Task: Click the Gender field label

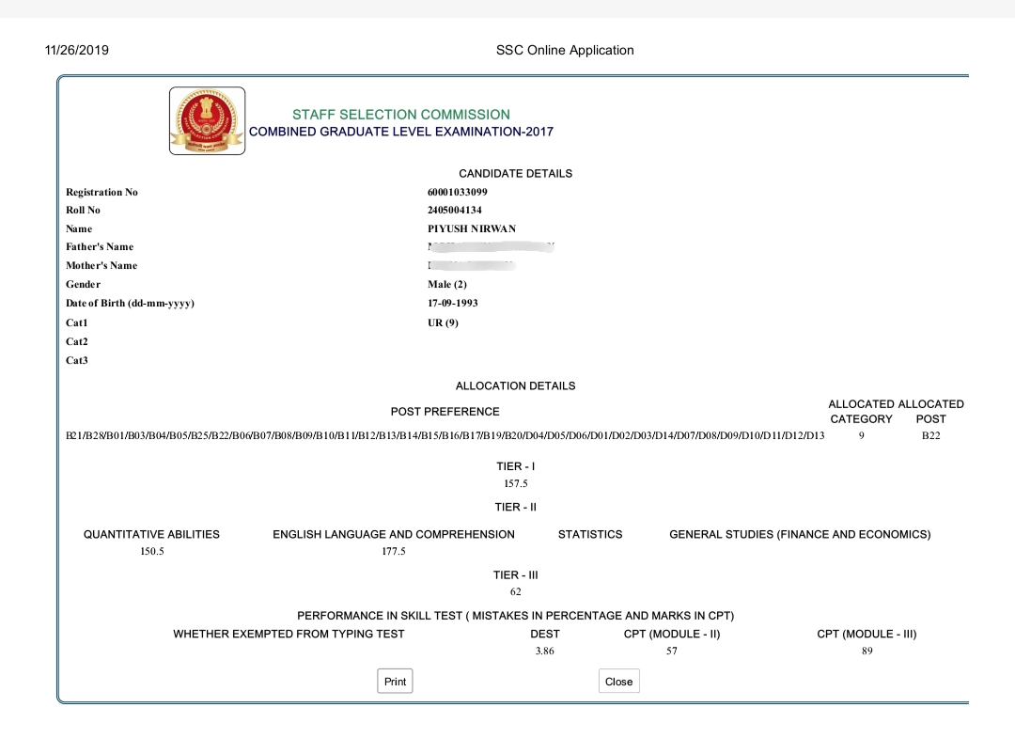Action: click(83, 284)
